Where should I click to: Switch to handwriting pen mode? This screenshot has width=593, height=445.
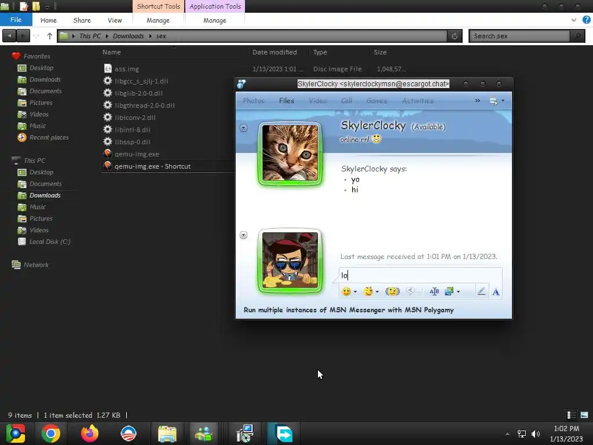point(481,291)
